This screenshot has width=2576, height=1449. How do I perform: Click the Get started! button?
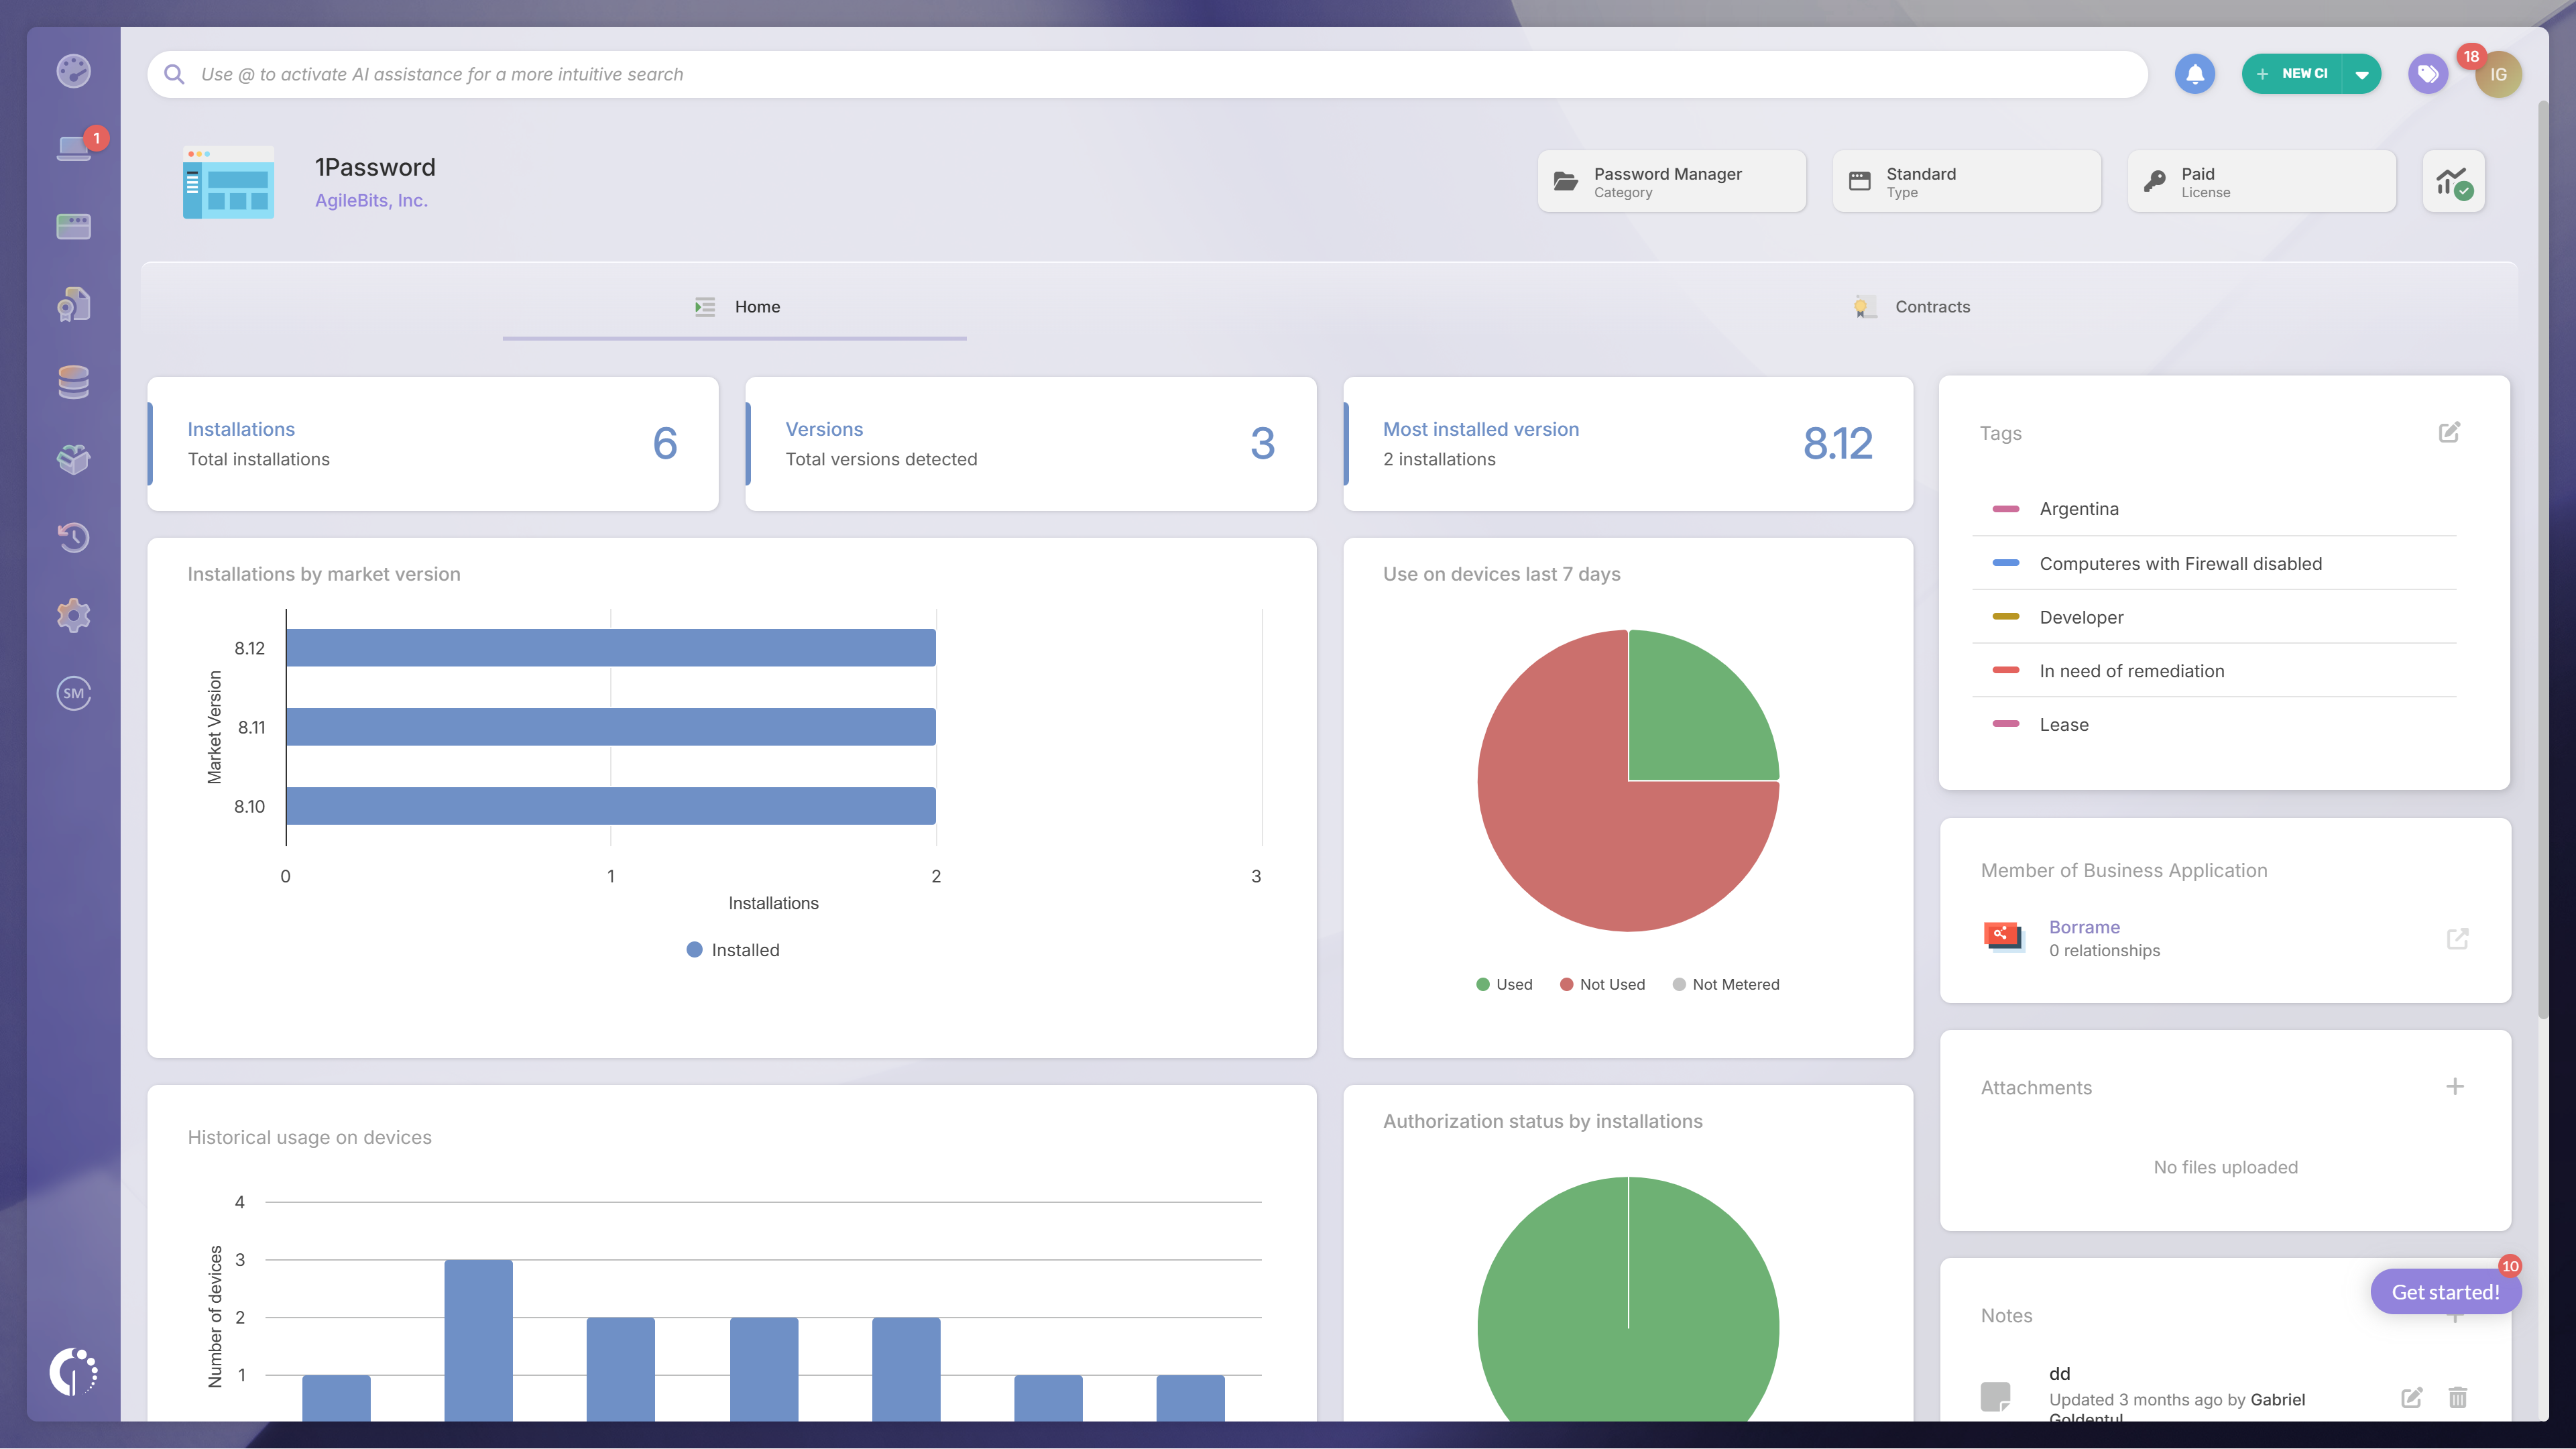coord(2446,1291)
